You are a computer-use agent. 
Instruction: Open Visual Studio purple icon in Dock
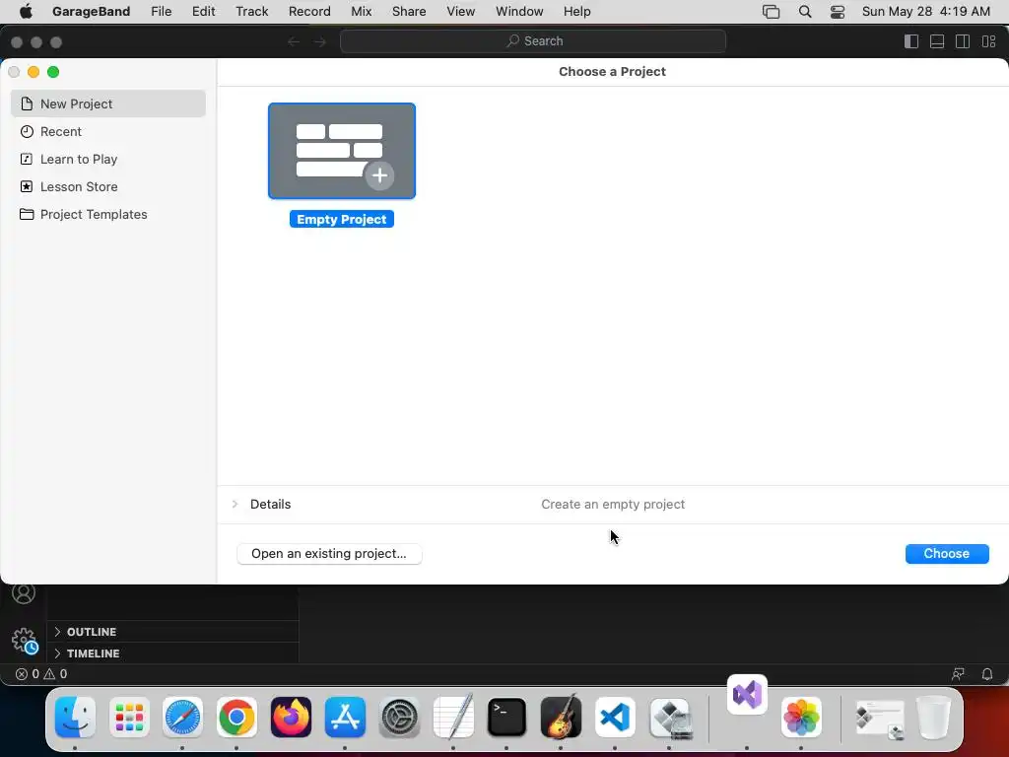click(747, 695)
